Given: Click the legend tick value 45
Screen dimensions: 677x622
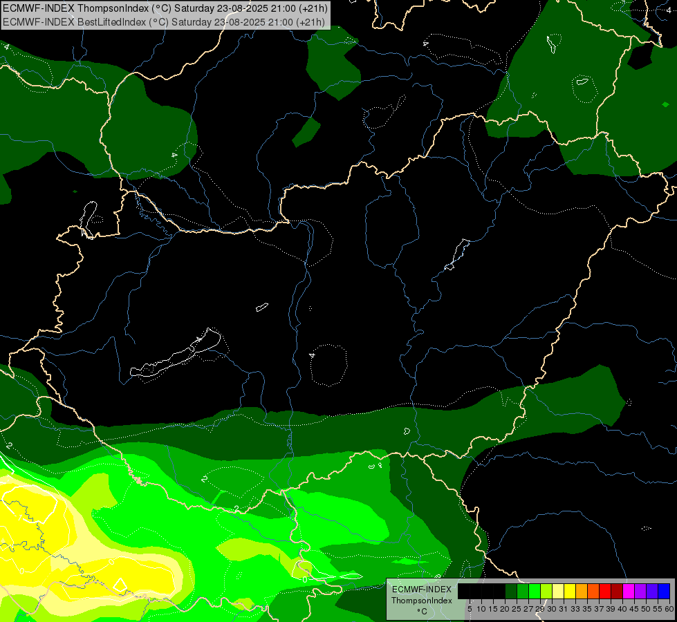Looking at the screenshot, I should click(634, 609).
